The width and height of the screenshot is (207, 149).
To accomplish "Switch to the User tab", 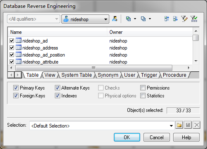I will click(x=129, y=75).
